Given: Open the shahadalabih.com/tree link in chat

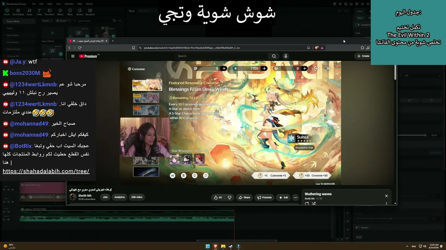Looking at the screenshot, I should 46,171.
